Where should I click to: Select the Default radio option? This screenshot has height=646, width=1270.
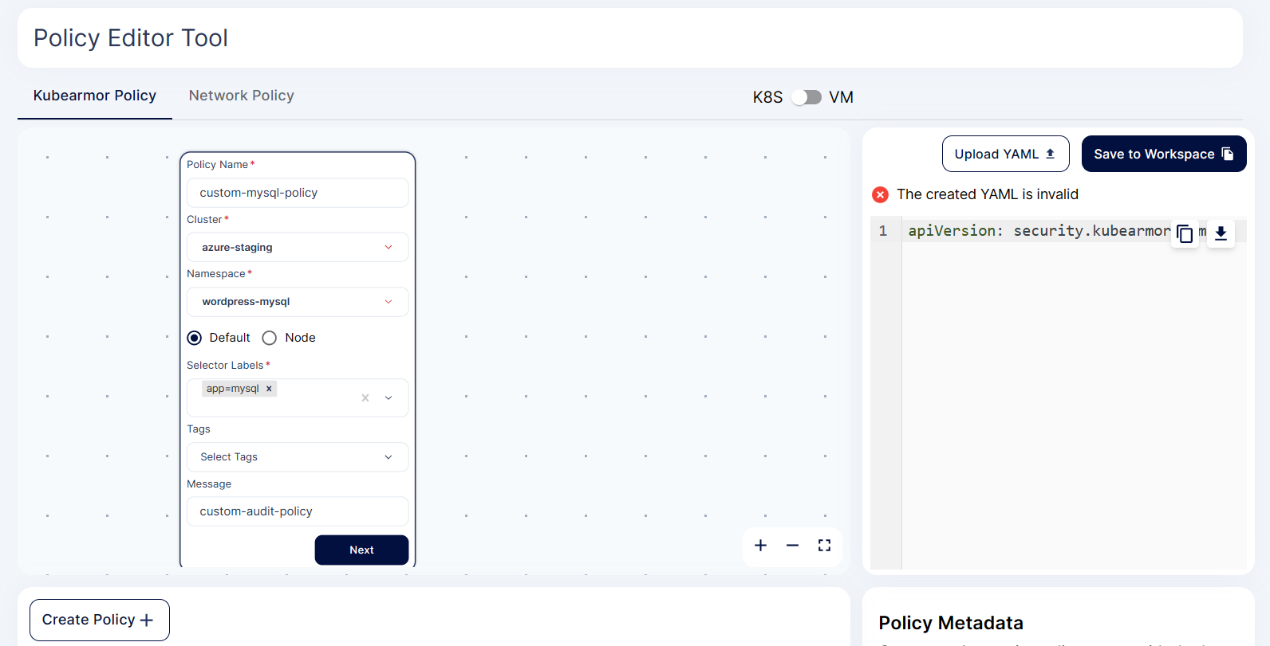point(194,338)
